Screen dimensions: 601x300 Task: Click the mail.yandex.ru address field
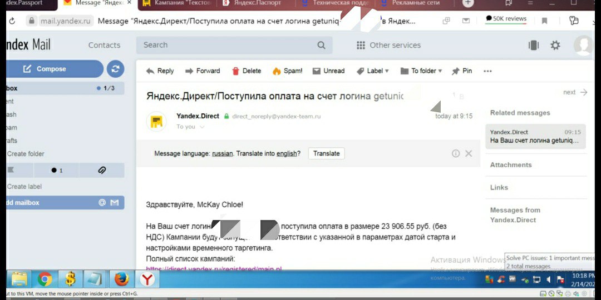[x=66, y=21]
